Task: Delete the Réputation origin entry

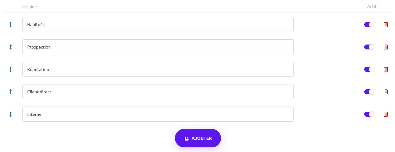Action: coord(386,69)
